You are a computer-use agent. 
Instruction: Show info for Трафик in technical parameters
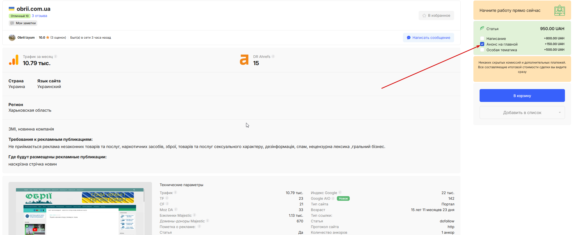tap(175, 193)
